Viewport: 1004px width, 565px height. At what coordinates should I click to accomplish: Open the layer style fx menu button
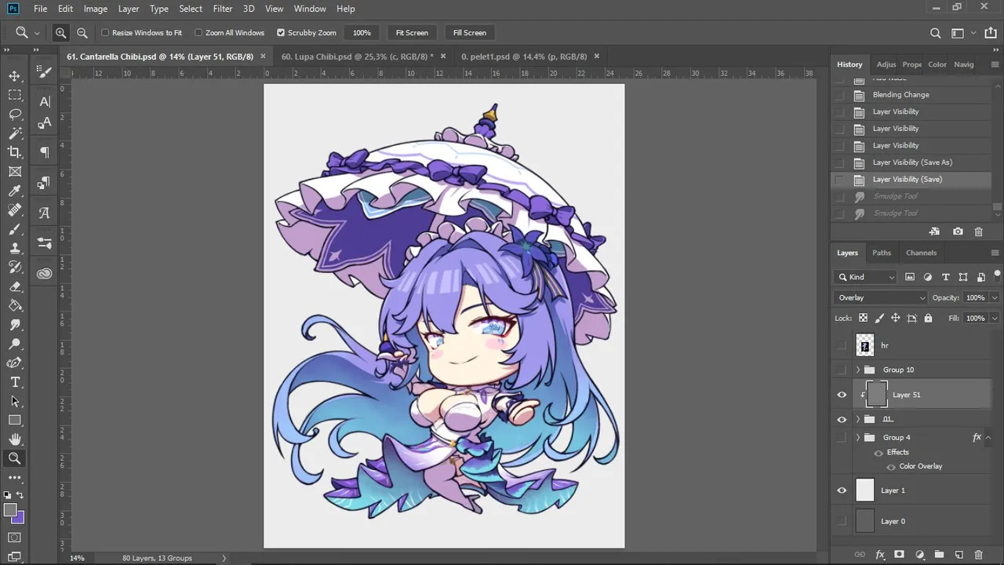pyautogui.click(x=880, y=555)
